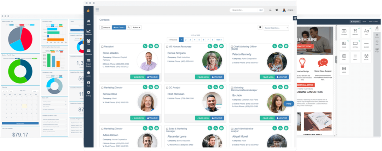Image resolution: width=382 pixels, height=151 pixels.
Task: Click the Add Contact button
Action: coord(119,27)
